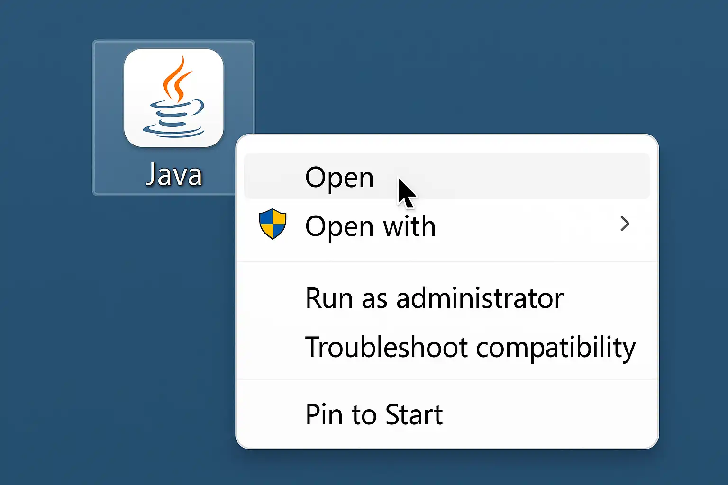728x485 pixels.
Task: Click the Java coffee cup desktop icon
Action: point(173,98)
